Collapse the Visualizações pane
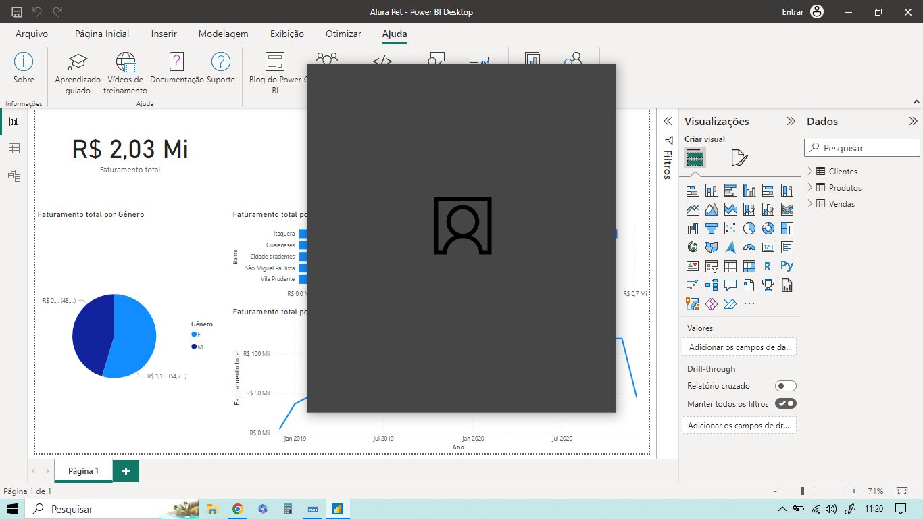 791,121
